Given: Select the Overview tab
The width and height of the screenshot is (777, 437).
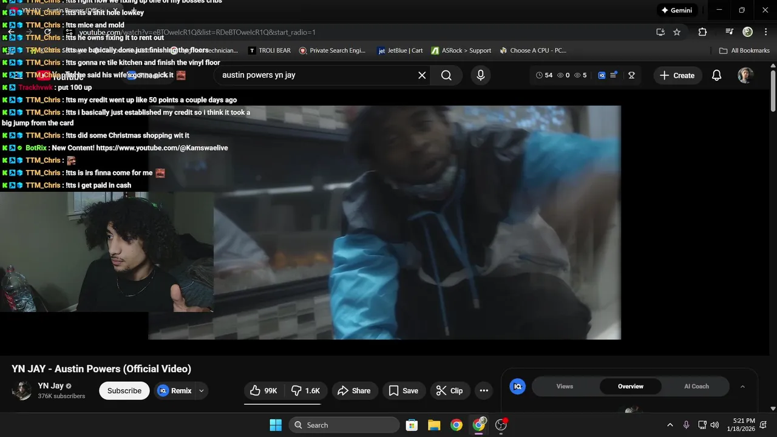Looking at the screenshot, I should click(631, 386).
